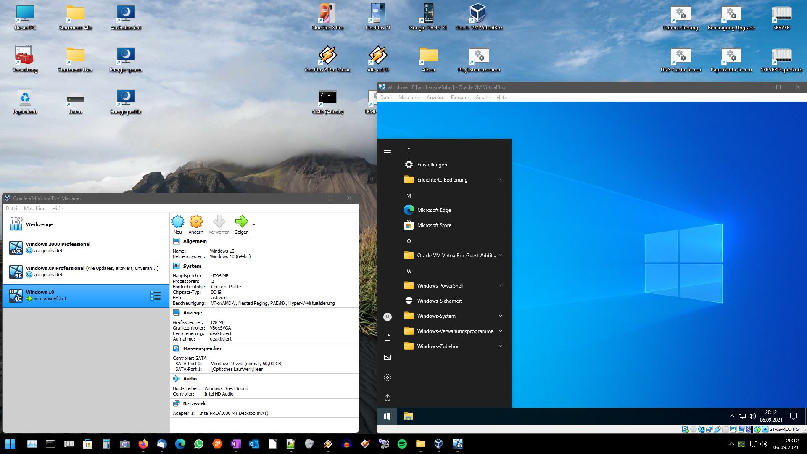Open the Zeigen dropdown arrow
The width and height of the screenshot is (807, 454).
coord(254,224)
